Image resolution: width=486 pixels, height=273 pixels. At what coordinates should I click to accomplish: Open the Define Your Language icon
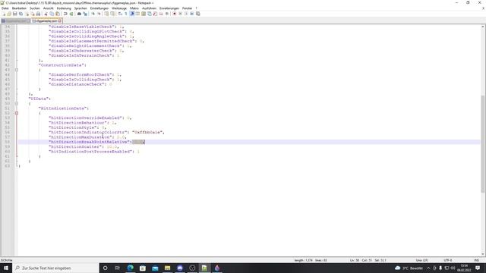(137, 14)
